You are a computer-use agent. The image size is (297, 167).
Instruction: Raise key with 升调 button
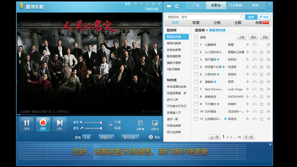click(118, 122)
